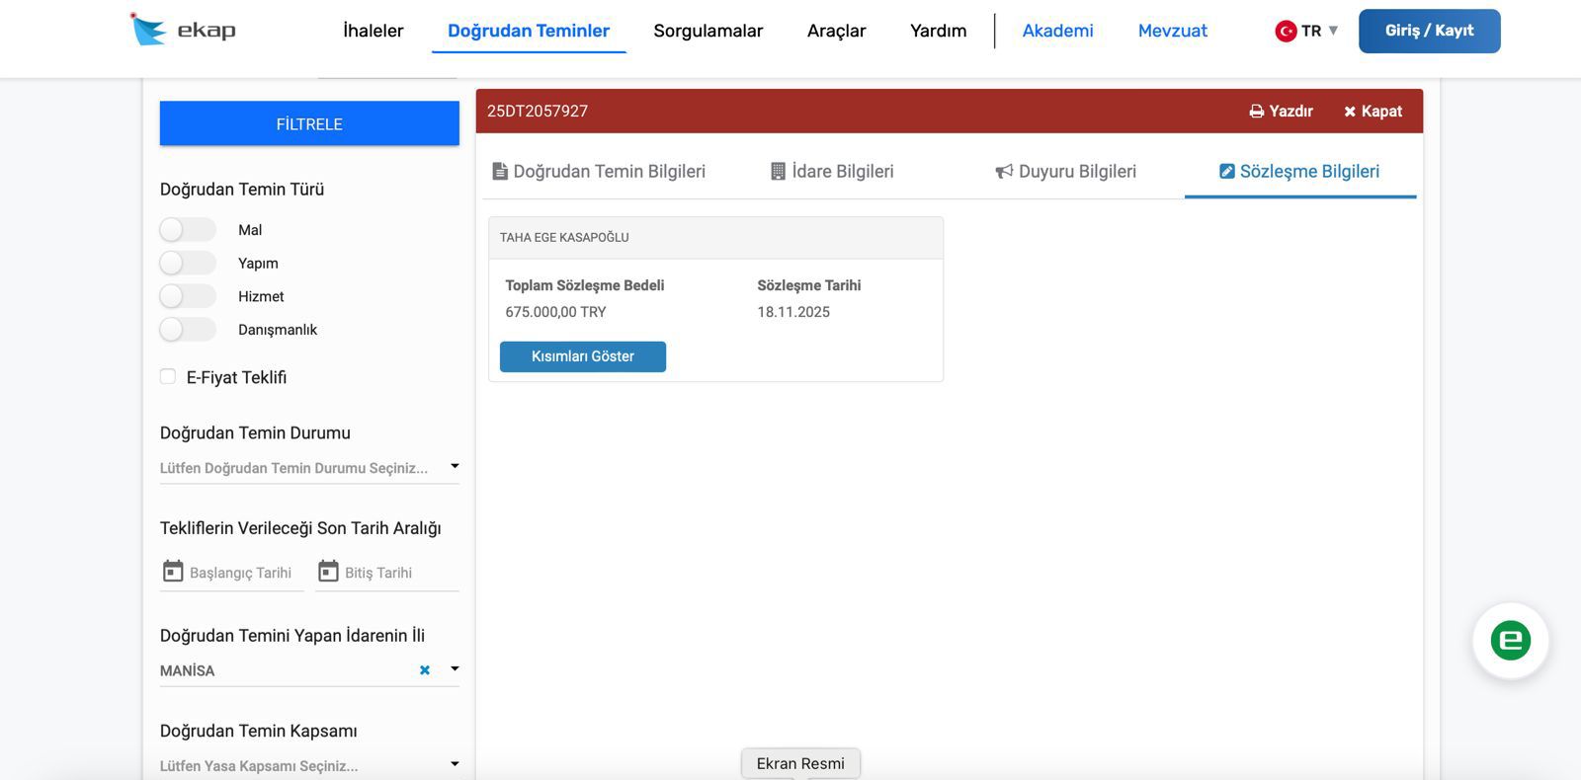This screenshot has height=780, width=1581.
Task: Open the green chat assistant icon
Action: [x=1509, y=641]
